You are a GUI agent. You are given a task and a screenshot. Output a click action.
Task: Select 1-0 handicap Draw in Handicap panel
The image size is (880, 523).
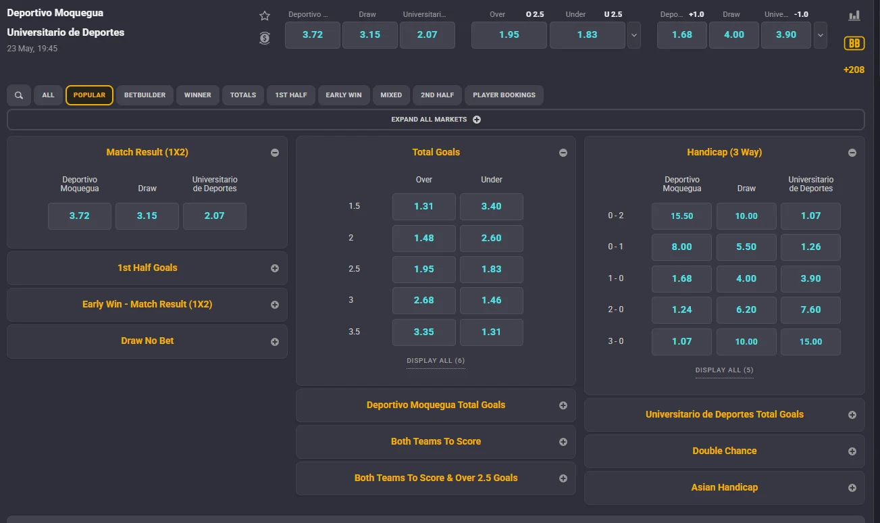tap(746, 279)
